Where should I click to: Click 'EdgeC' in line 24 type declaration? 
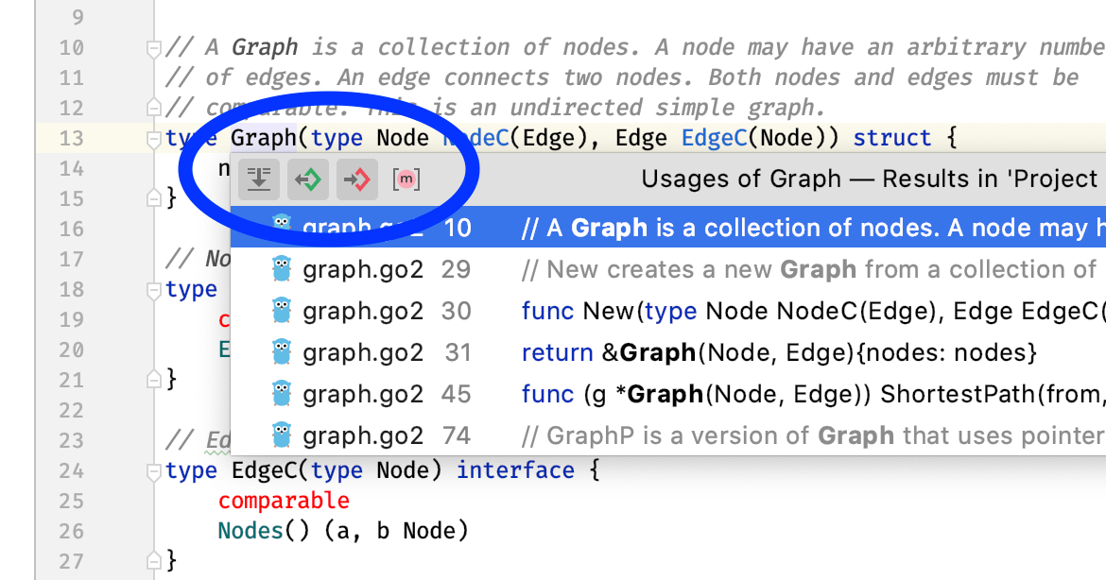point(264,470)
